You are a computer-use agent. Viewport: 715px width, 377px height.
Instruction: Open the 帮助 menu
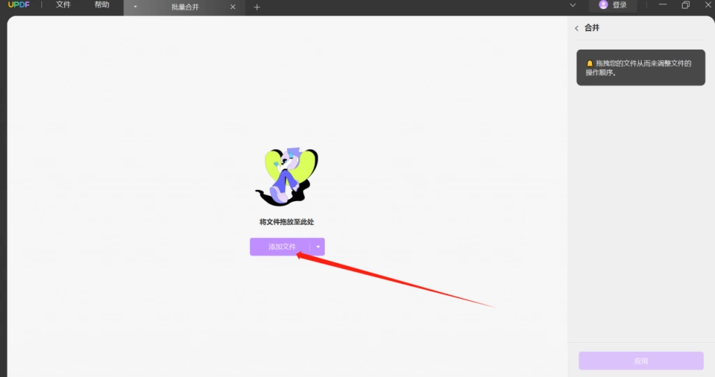(x=102, y=5)
